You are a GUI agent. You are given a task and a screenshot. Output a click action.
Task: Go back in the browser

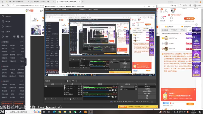[3, 5]
